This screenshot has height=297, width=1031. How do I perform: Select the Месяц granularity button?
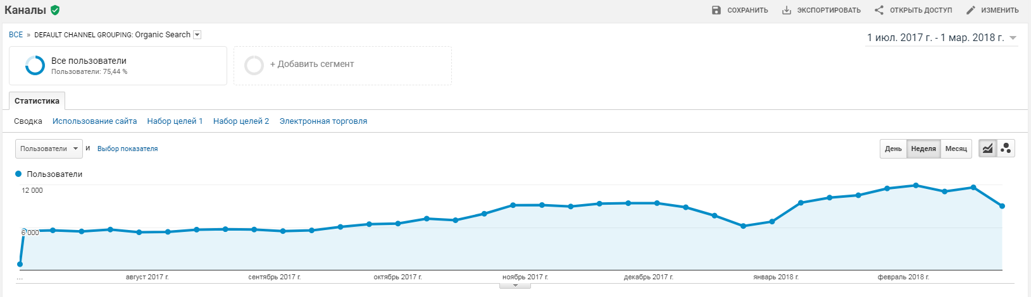click(956, 148)
